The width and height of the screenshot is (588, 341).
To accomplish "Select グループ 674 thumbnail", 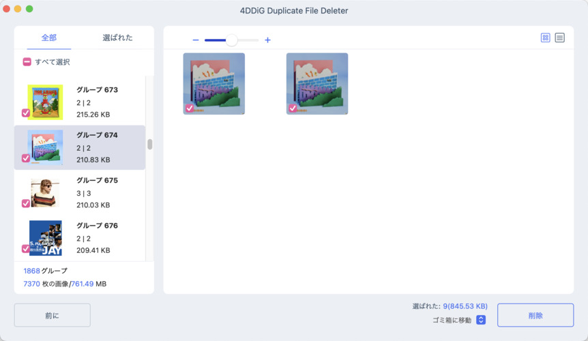I will 46,147.
